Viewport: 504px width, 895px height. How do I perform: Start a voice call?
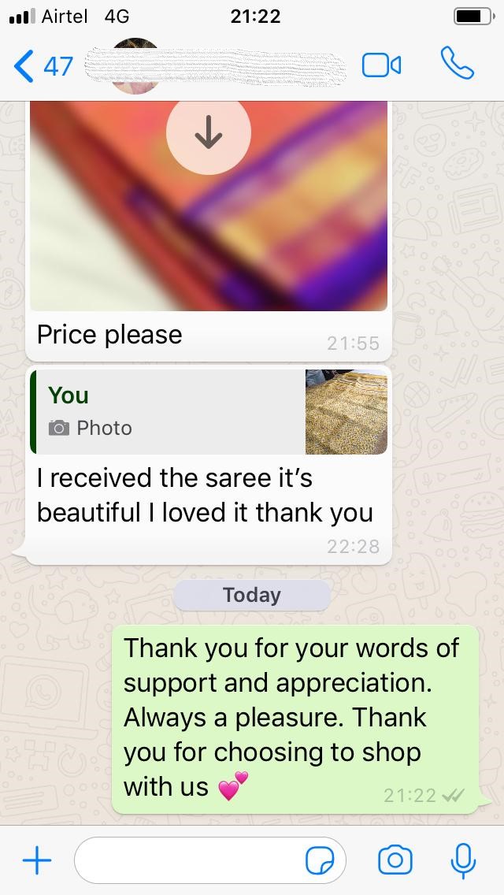(x=458, y=63)
